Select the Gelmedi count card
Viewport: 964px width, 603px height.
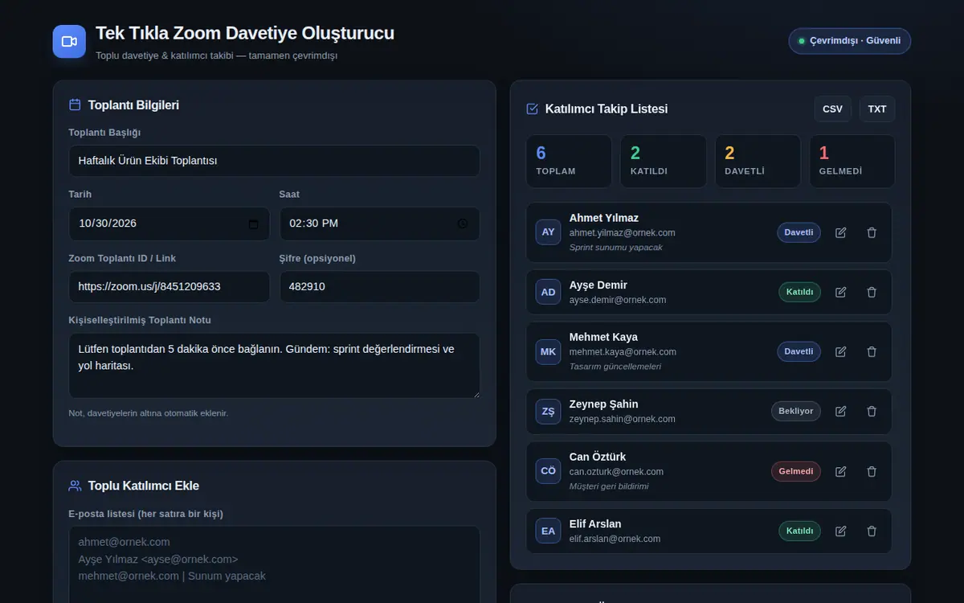(852, 161)
